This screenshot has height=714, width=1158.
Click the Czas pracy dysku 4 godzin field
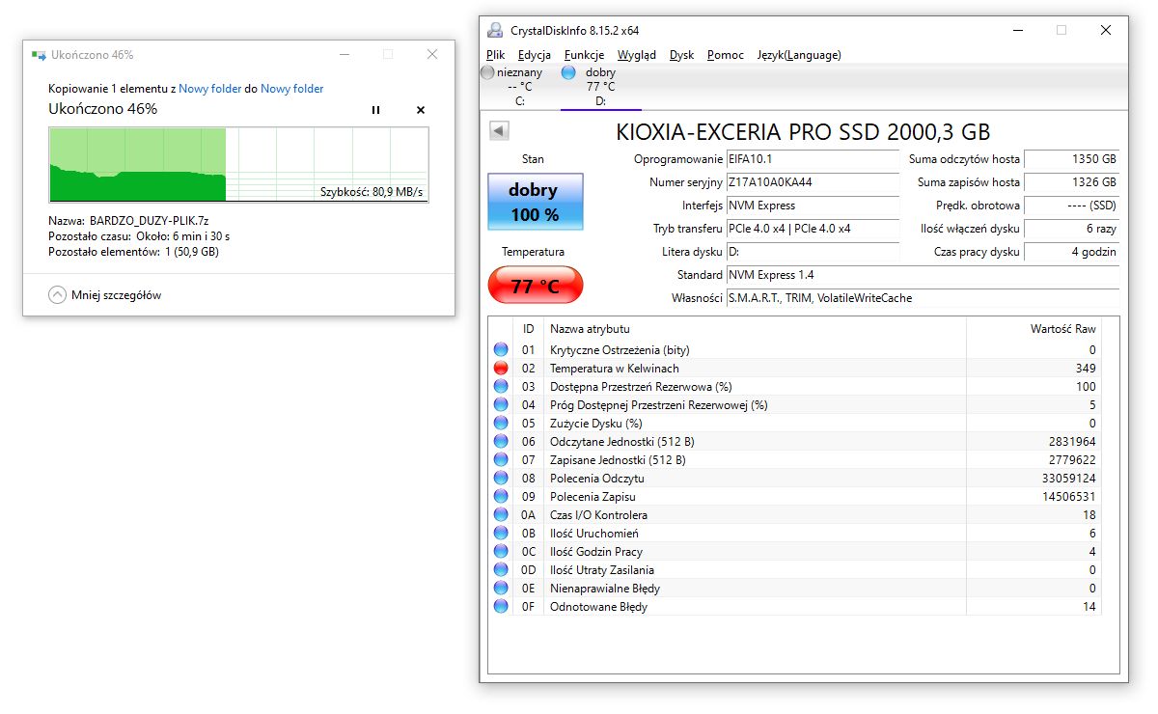[1071, 252]
